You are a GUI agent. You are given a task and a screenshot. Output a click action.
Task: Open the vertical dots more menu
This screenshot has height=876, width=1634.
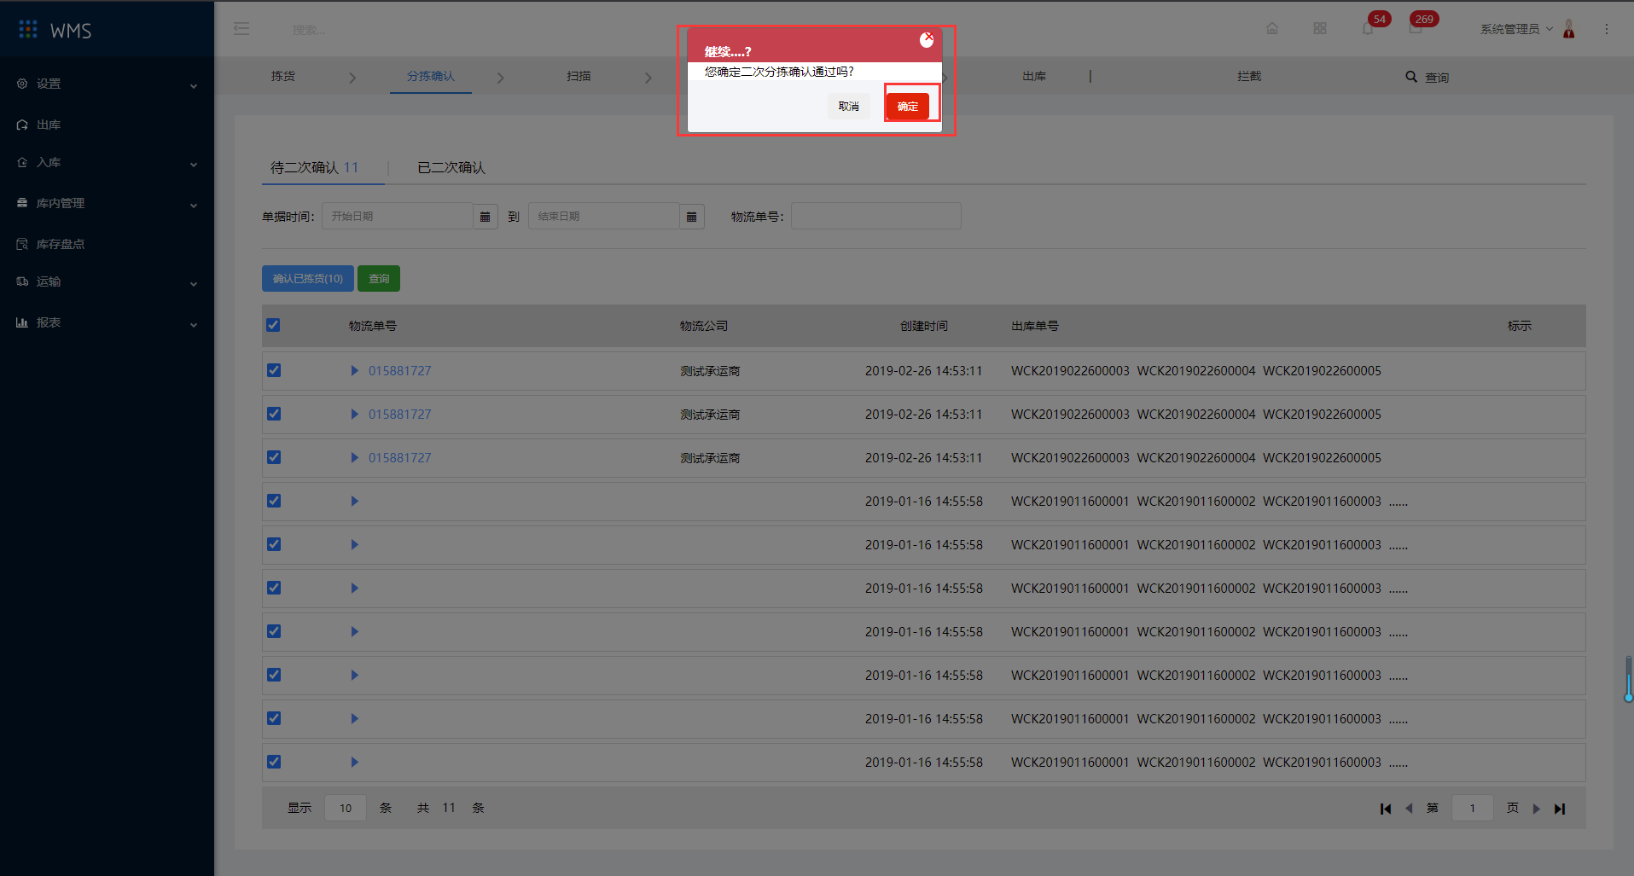click(x=1607, y=29)
